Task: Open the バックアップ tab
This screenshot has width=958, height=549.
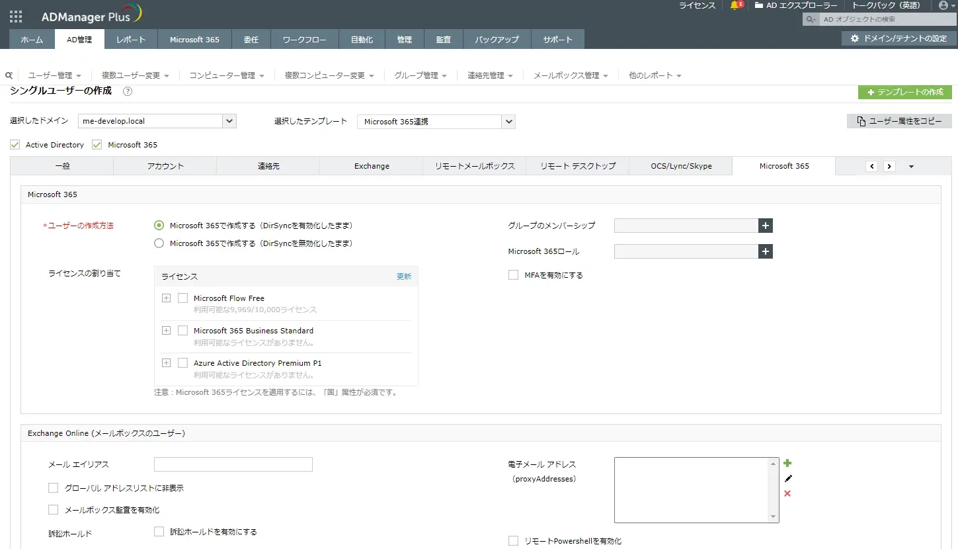Action: [x=497, y=40]
